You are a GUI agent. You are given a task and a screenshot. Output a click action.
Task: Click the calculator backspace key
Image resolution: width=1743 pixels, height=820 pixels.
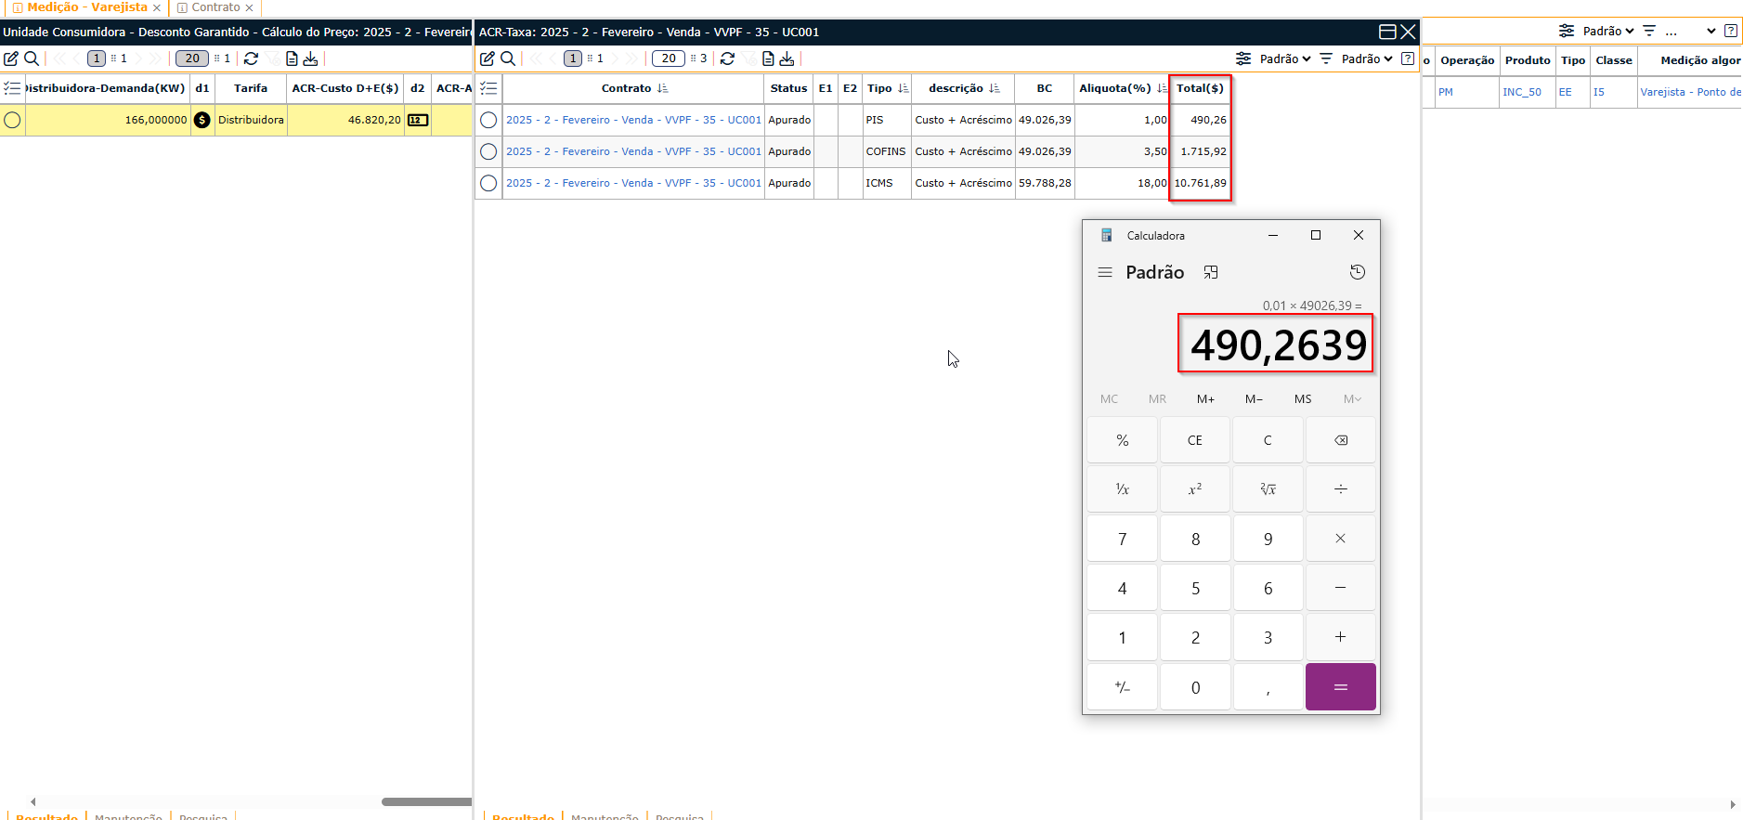(1340, 440)
